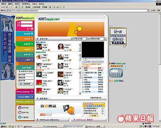This screenshot has height=128, width=161.
Task: Click the login arrow icon under password field
Action: click(32, 28)
